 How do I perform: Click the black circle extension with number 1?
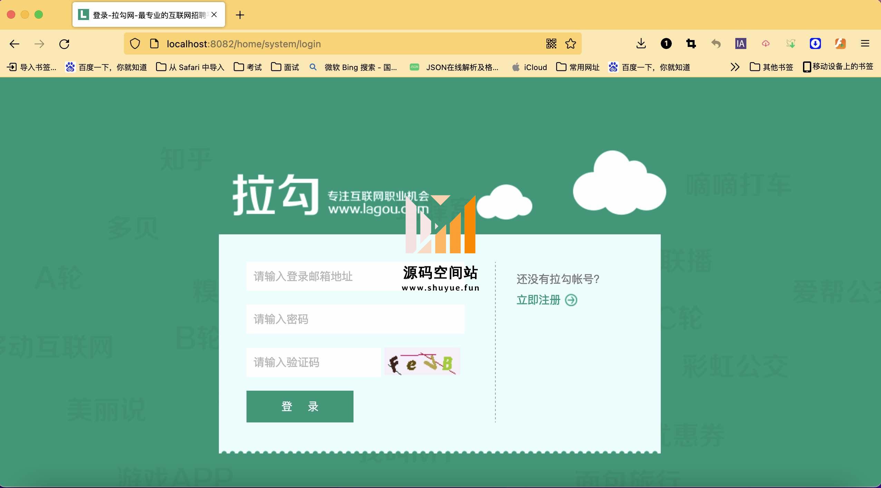click(x=666, y=43)
